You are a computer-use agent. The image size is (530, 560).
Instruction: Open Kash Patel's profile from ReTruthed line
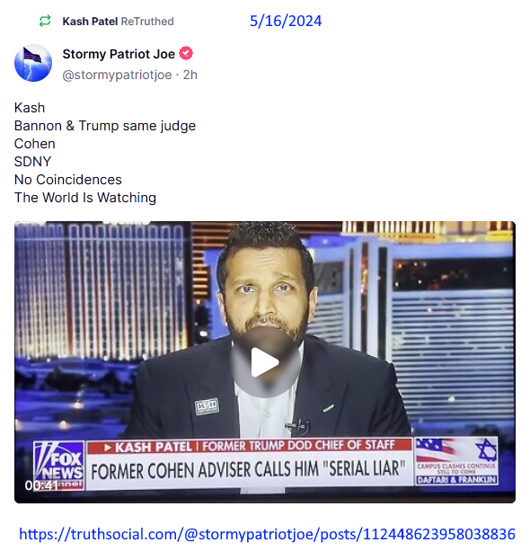90,22
